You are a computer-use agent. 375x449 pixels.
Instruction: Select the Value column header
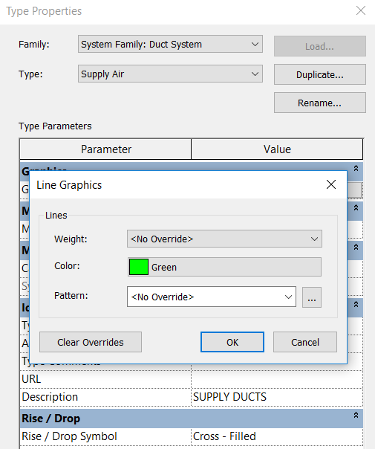(x=277, y=149)
